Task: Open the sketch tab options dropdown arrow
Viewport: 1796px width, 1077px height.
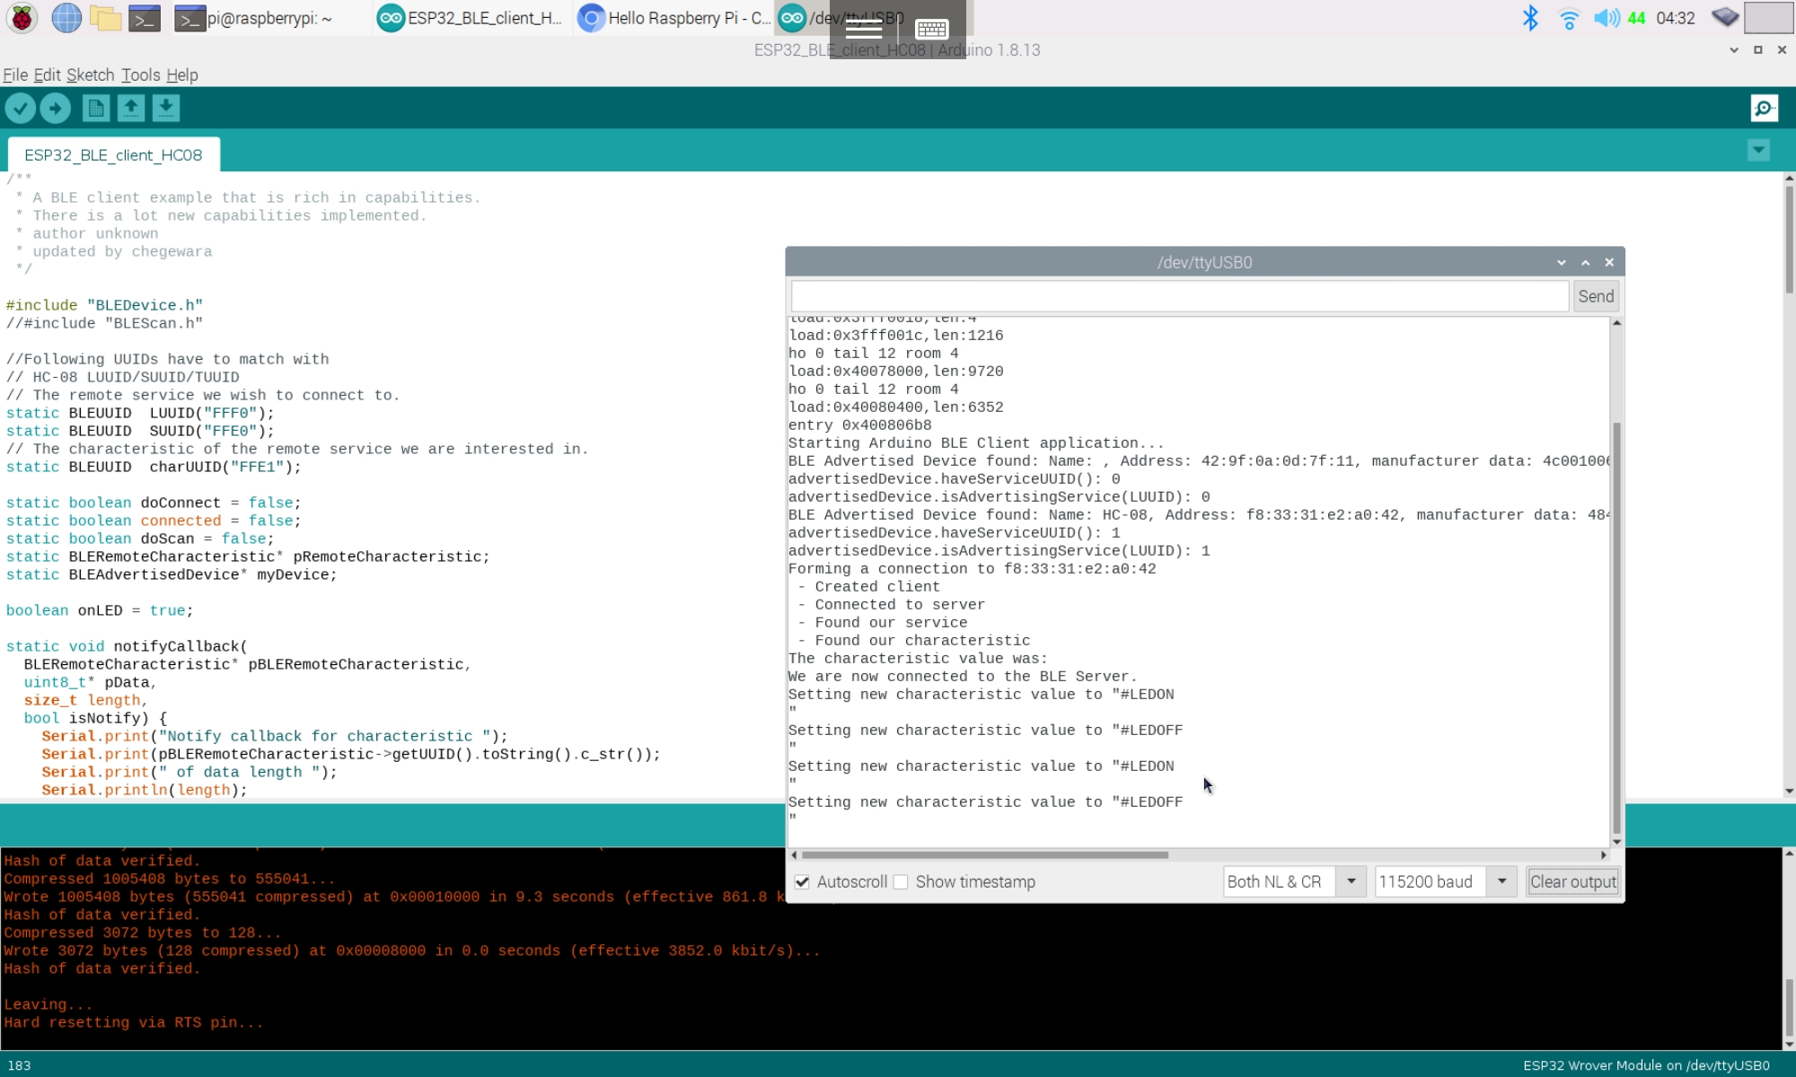Action: (1758, 149)
